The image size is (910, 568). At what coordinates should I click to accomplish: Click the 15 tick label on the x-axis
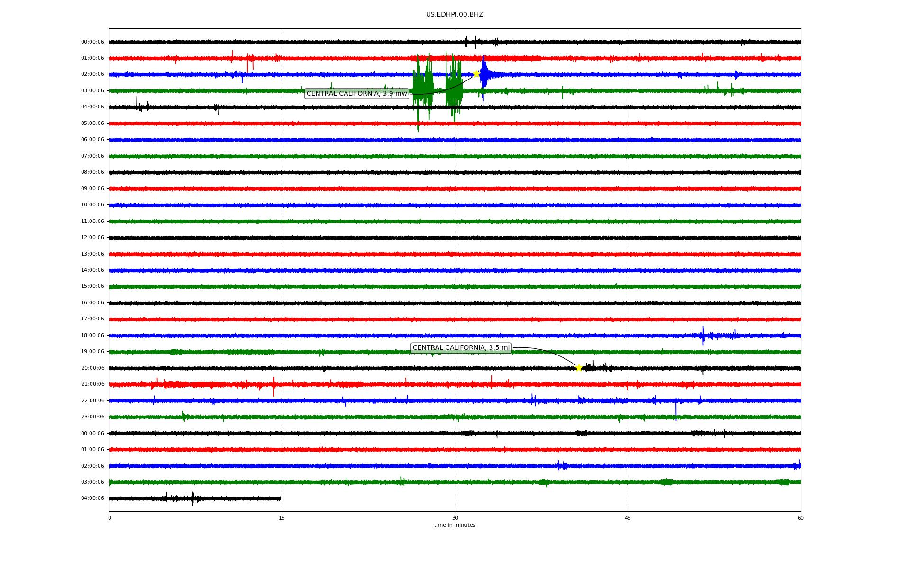(x=282, y=518)
